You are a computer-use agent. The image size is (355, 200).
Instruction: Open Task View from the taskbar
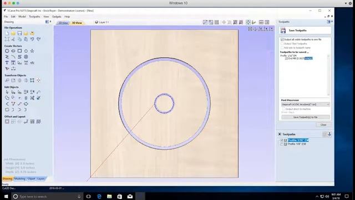pyautogui.click(x=89, y=196)
